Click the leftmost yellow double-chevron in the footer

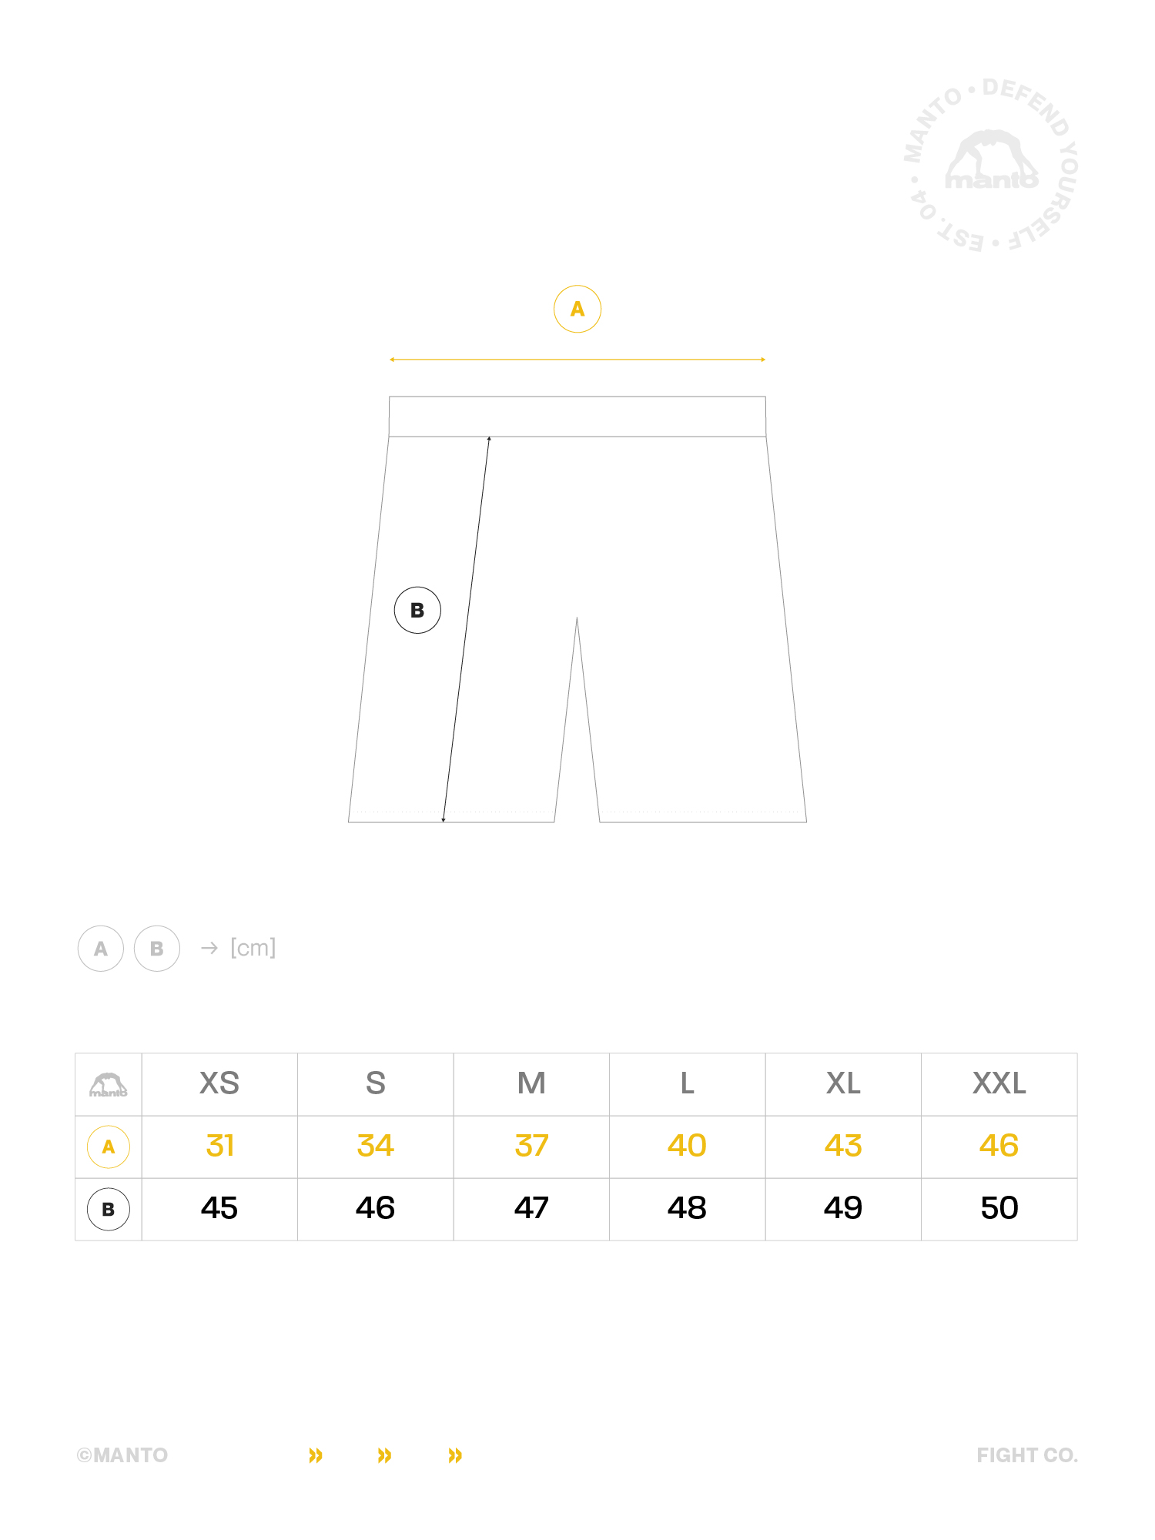click(x=316, y=1455)
